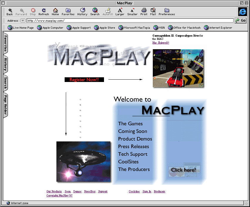Open the Page Holder side tab
Image resolution: width=250 pixels, height=207 pixels.
[x=5, y=105]
